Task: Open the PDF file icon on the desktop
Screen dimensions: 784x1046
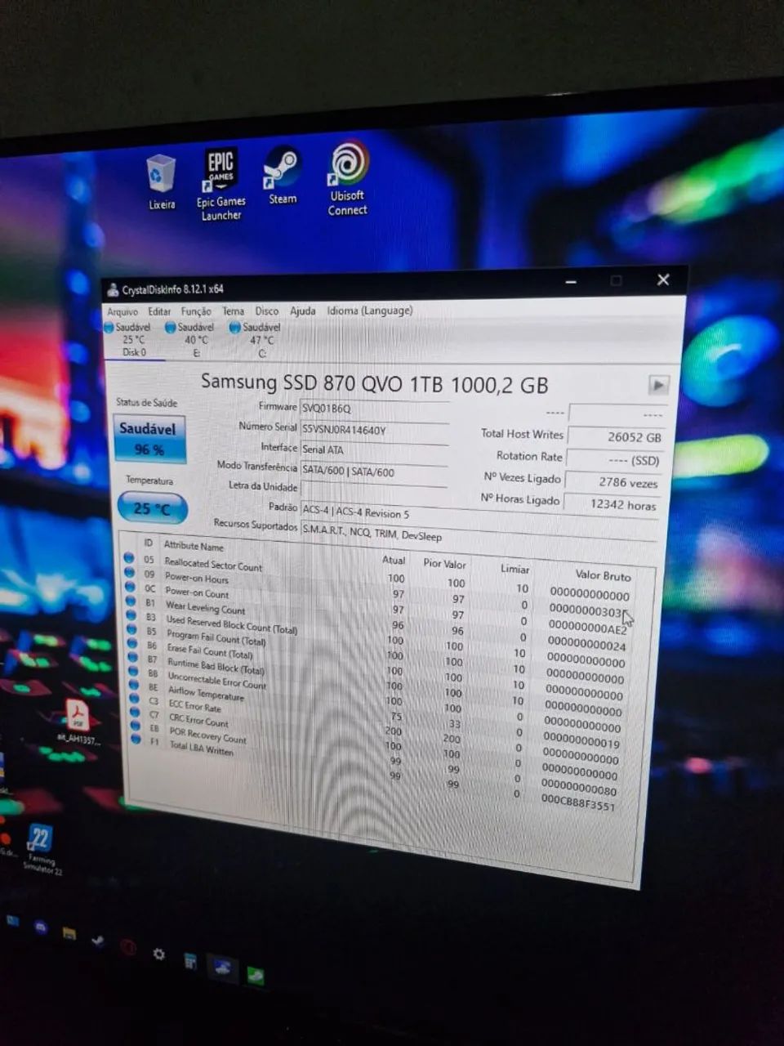Action: [x=78, y=722]
